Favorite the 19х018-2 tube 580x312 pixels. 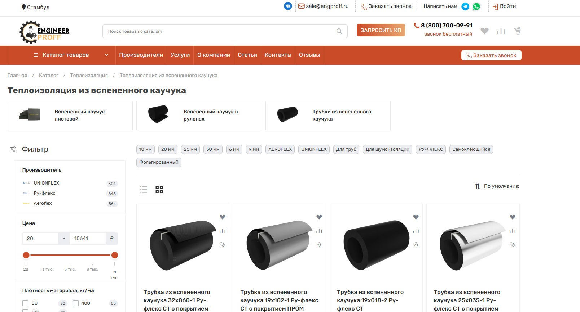[x=416, y=217]
